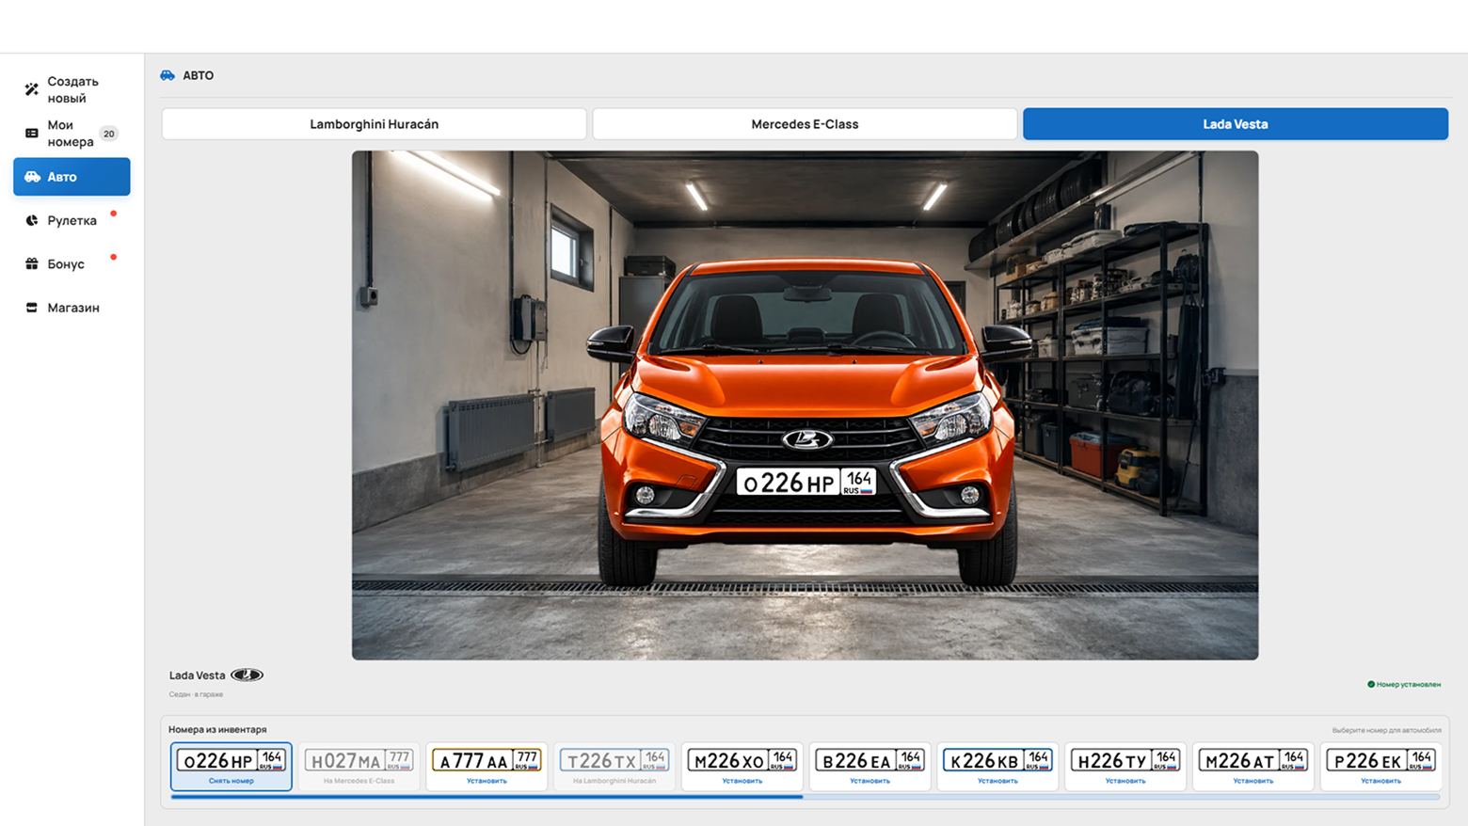The height and width of the screenshot is (826, 1468).
Task: Click Установить under plate А777АА
Action: pyautogui.click(x=487, y=781)
